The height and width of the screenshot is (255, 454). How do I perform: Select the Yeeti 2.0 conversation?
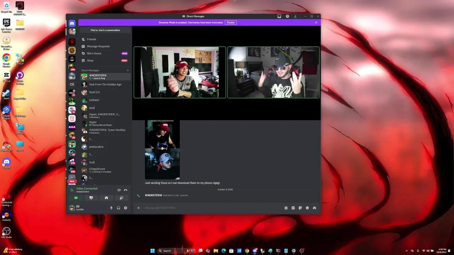105,92
